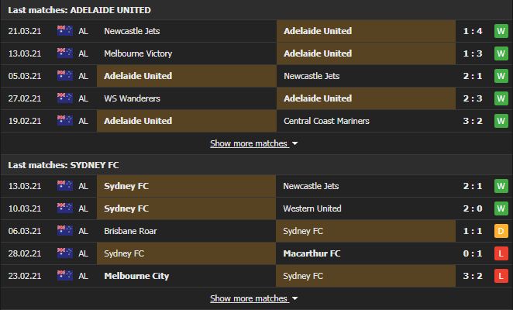Click Australia flag on 10.03.21 Western United row

click(x=65, y=208)
